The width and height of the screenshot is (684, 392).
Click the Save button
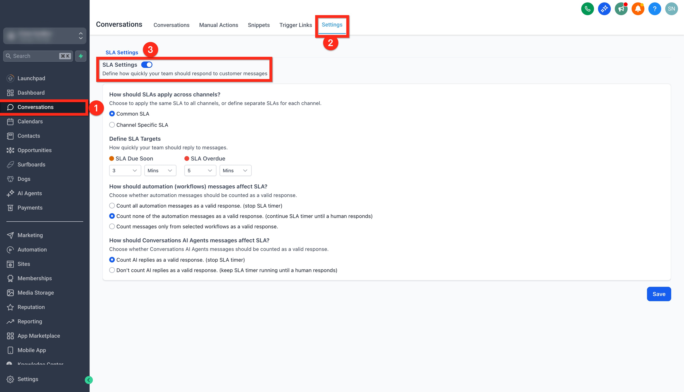pos(659,294)
